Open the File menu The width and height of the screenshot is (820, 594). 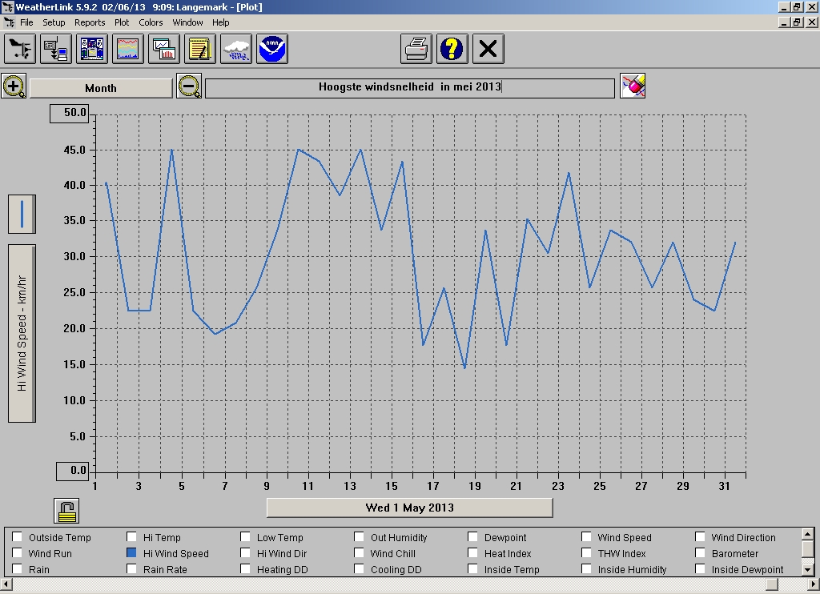tap(26, 22)
